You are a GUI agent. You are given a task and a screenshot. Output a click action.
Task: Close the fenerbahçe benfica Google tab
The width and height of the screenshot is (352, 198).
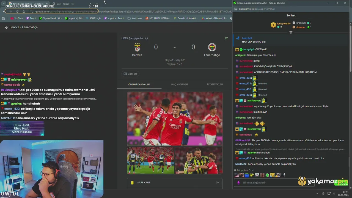click(46, 4)
